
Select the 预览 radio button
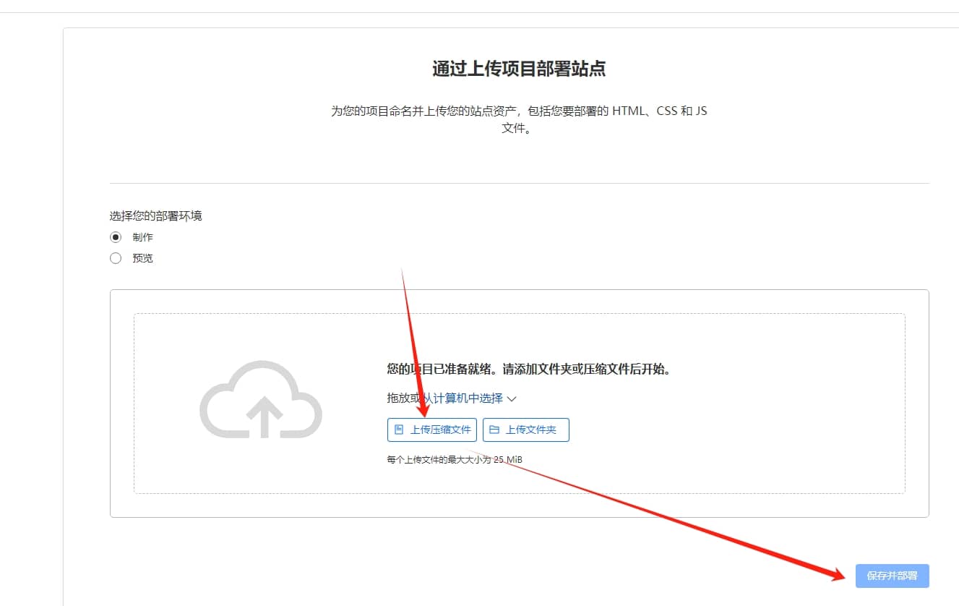point(116,258)
